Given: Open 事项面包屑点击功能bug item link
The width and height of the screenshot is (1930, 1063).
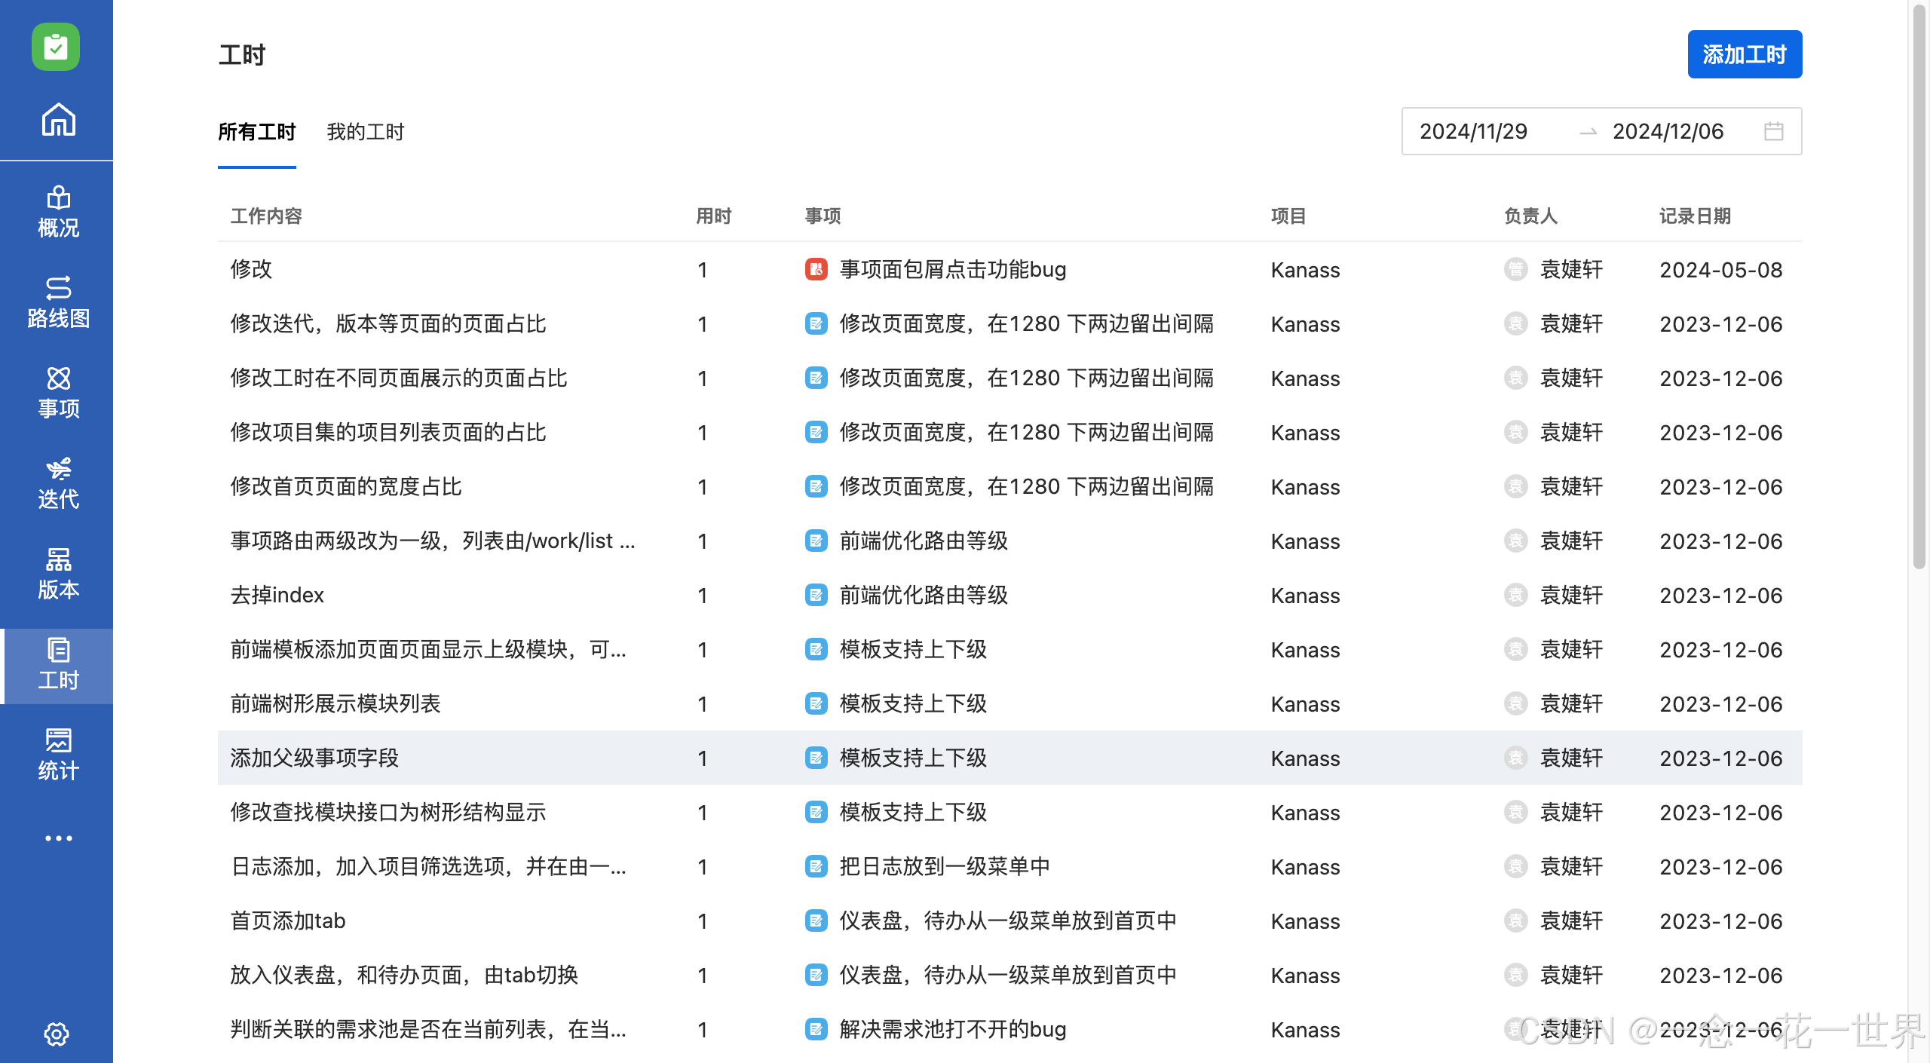Looking at the screenshot, I should pyautogui.click(x=952, y=270).
